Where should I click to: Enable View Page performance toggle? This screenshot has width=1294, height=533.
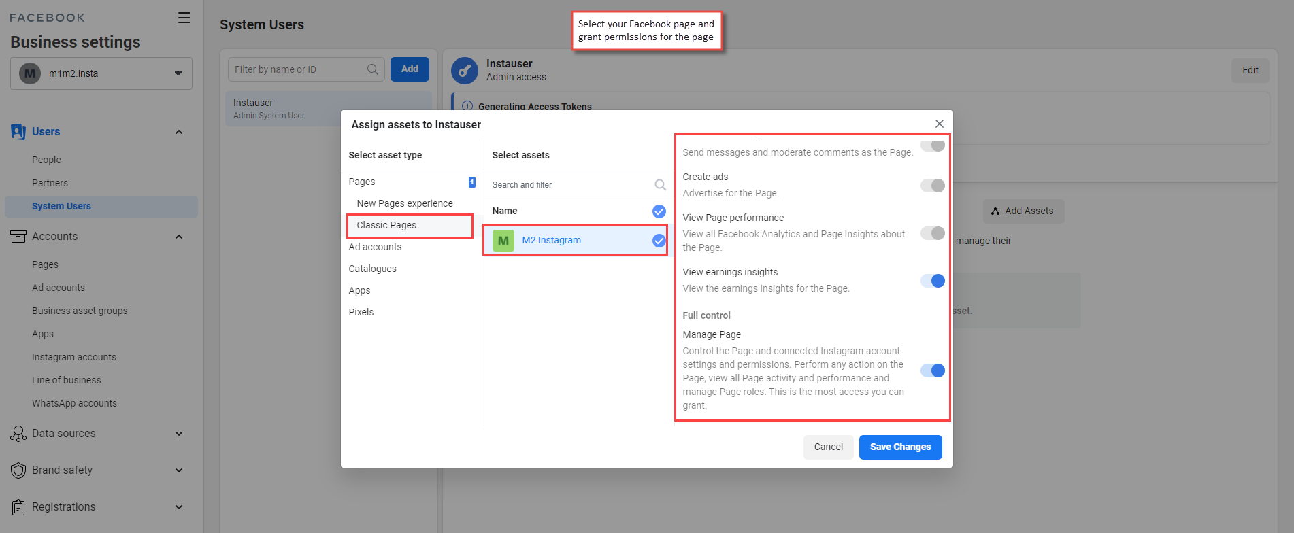click(933, 233)
